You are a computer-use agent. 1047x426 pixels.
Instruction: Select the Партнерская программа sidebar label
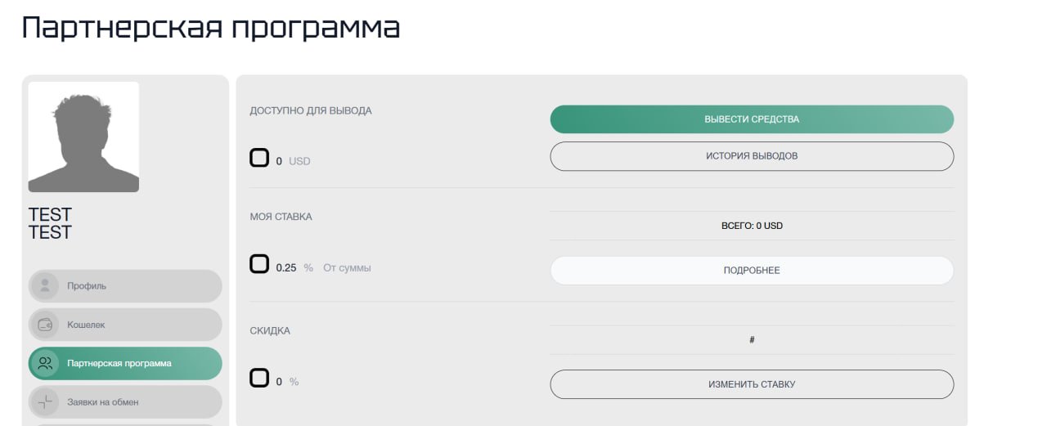coord(119,363)
